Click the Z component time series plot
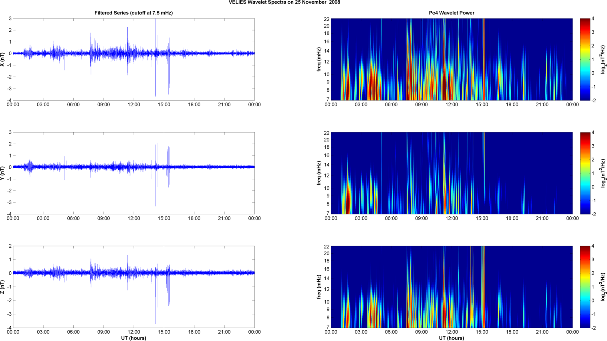Image resolution: width=607 pixels, height=341 pixels. (x=133, y=287)
